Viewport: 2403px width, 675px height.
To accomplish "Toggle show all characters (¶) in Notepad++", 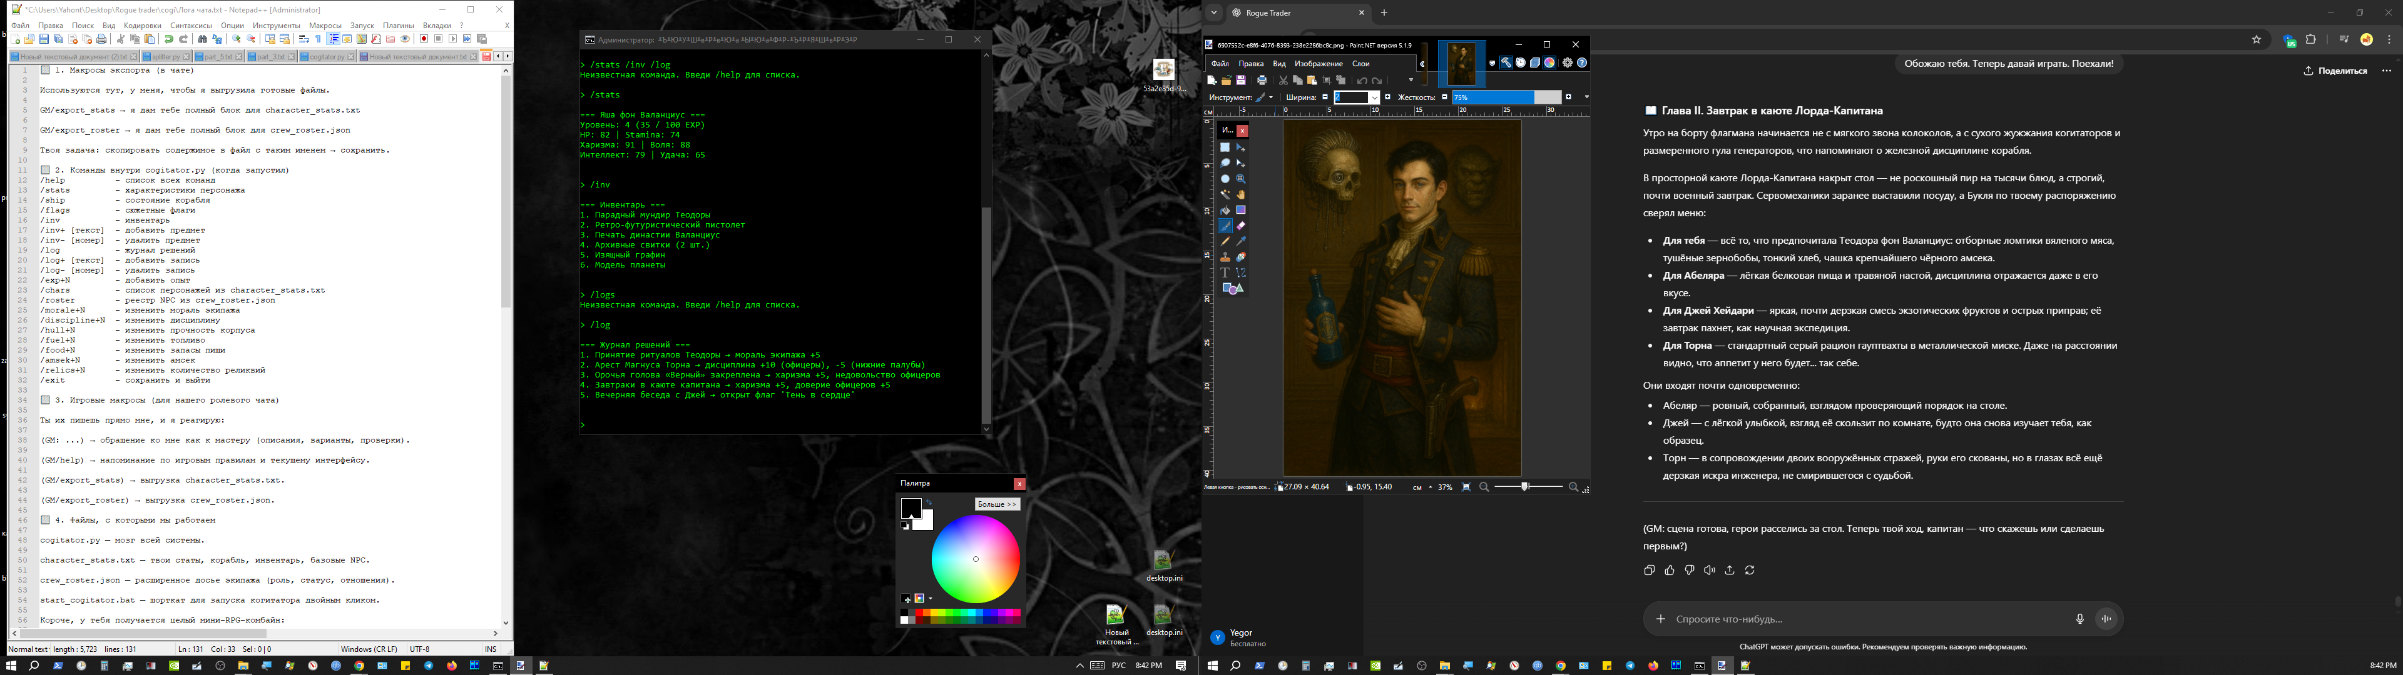I will click(x=318, y=39).
